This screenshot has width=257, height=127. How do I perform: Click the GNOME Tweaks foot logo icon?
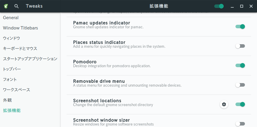pyautogui.click(x=6, y=6)
